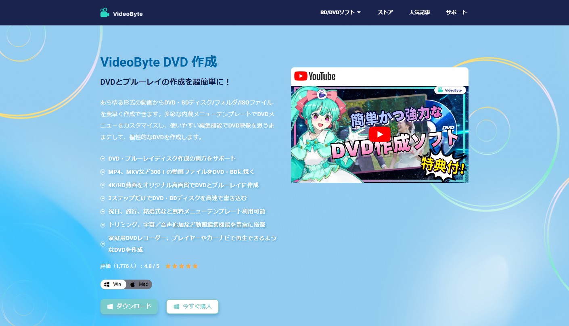Click the VideoByte brand name in header

click(128, 14)
